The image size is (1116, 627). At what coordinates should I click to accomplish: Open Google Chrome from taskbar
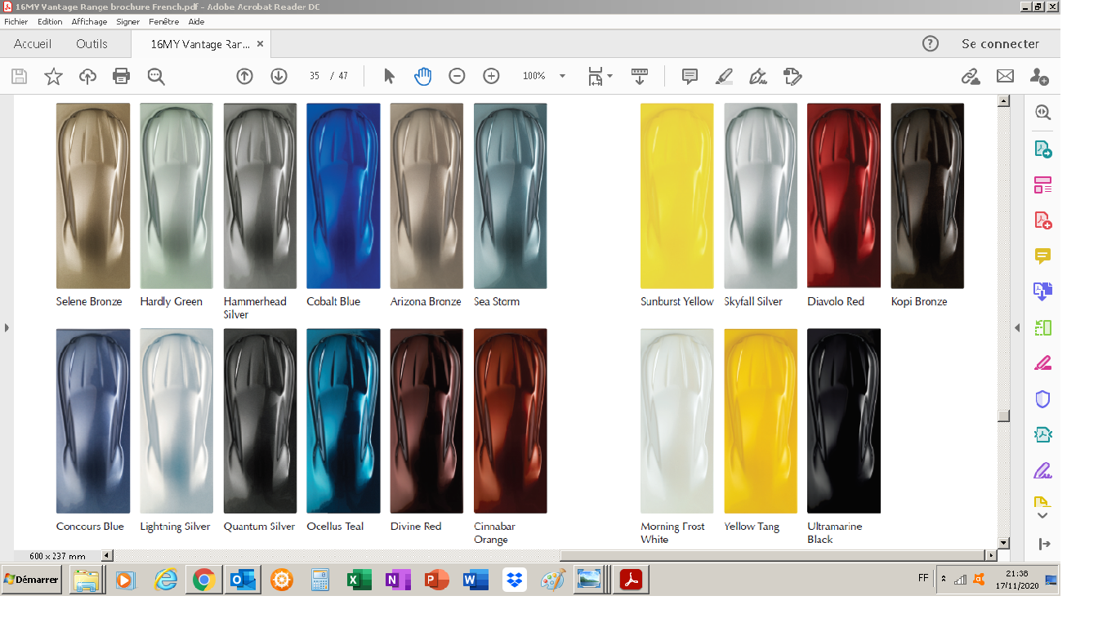click(x=204, y=580)
